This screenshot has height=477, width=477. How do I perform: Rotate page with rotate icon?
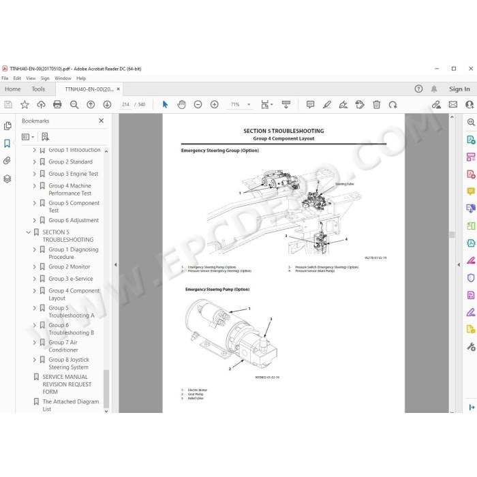click(393, 105)
